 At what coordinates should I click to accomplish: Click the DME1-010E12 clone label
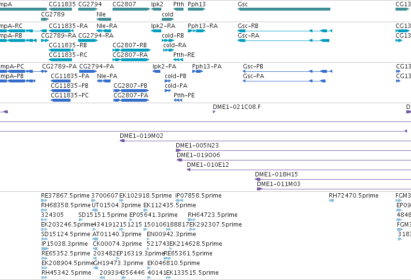coord(208,165)
